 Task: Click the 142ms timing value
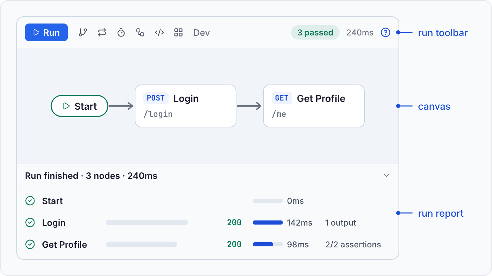[x=300, y=223]
